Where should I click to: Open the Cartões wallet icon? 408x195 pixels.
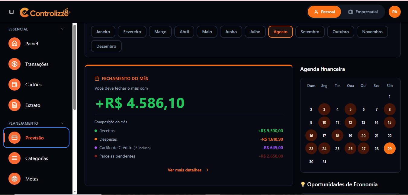(x=14, y=85)
